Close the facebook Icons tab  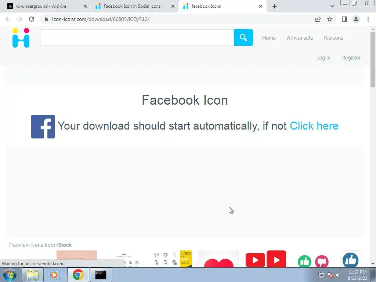point(261,6)
